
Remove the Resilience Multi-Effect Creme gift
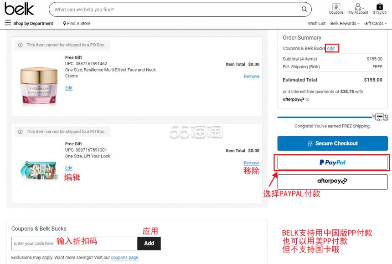(x=252, y=76)
